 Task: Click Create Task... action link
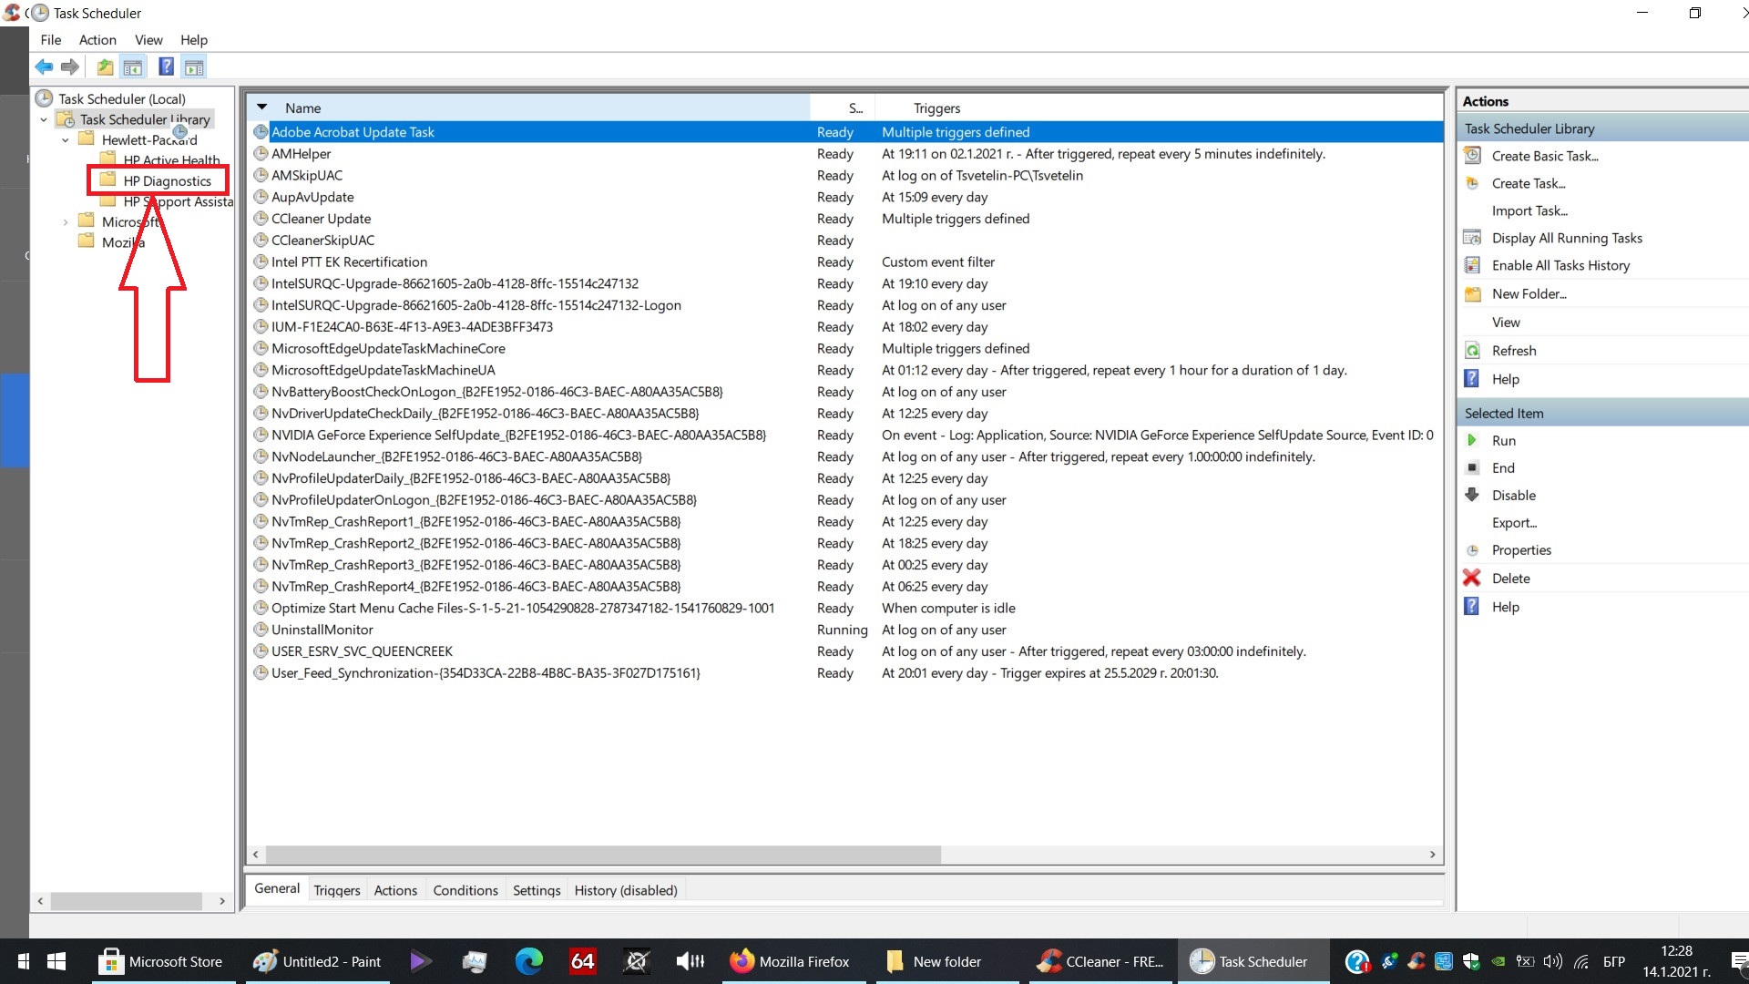(1529, 183)
